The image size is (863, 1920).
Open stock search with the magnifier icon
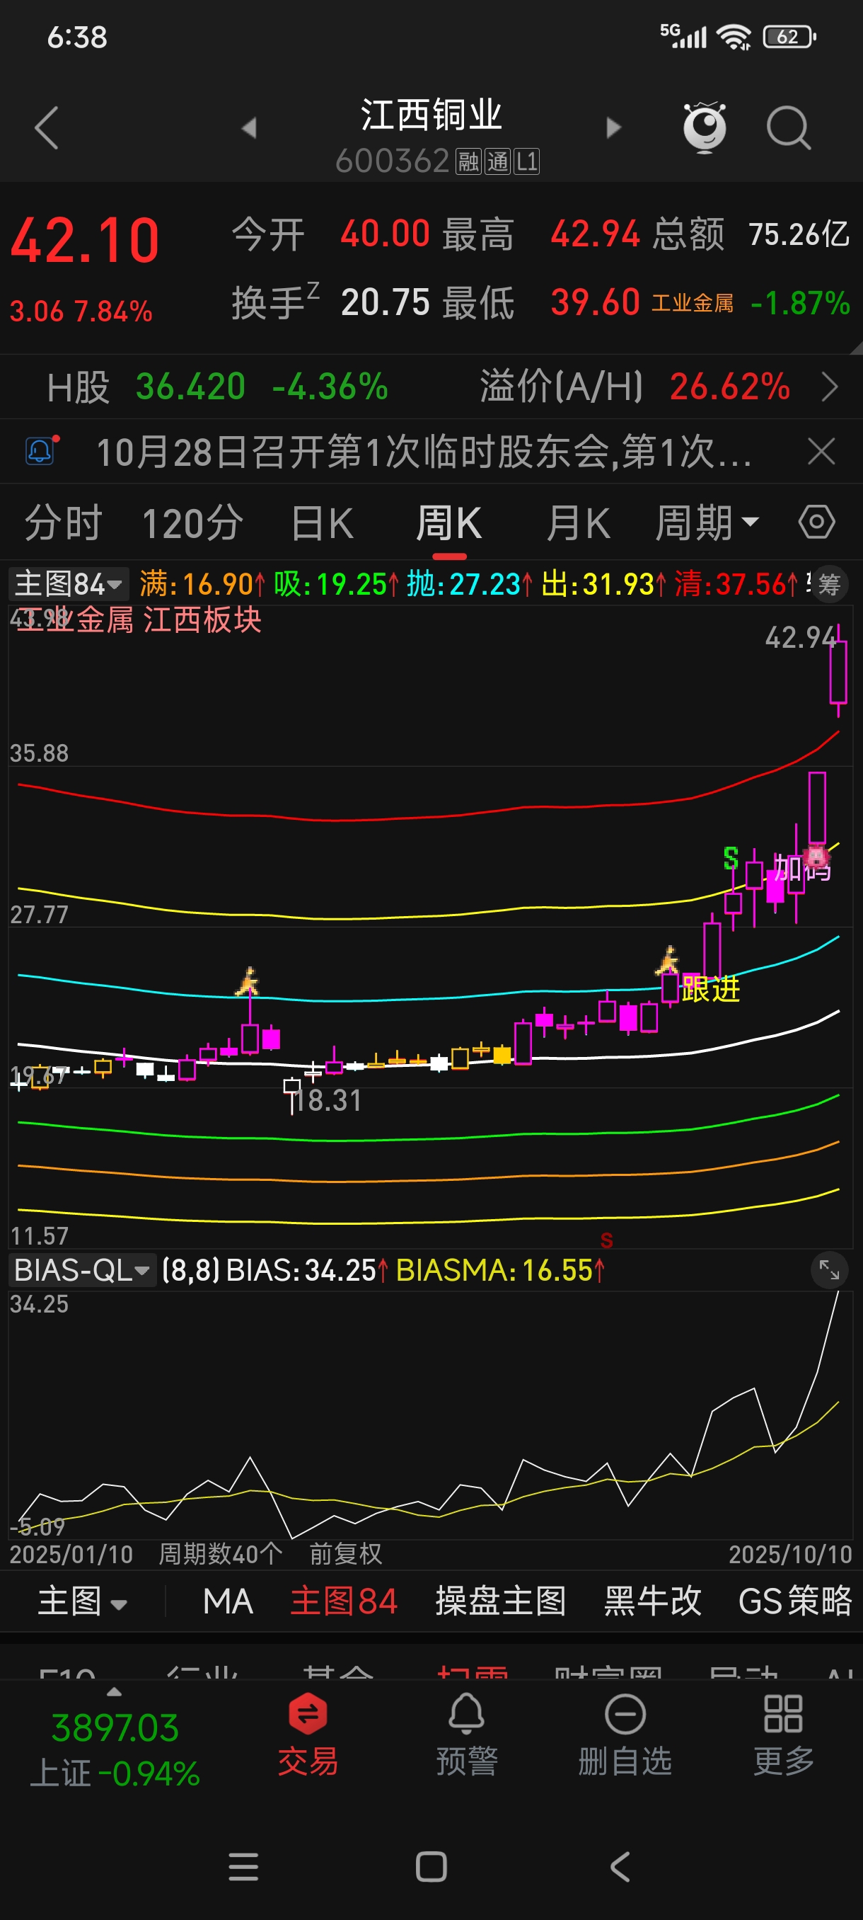click(x=789, y=128)
